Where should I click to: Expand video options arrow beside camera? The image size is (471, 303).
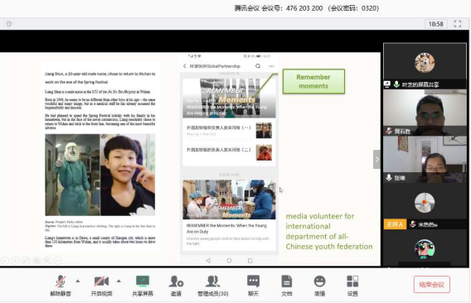tap(119, 281)
